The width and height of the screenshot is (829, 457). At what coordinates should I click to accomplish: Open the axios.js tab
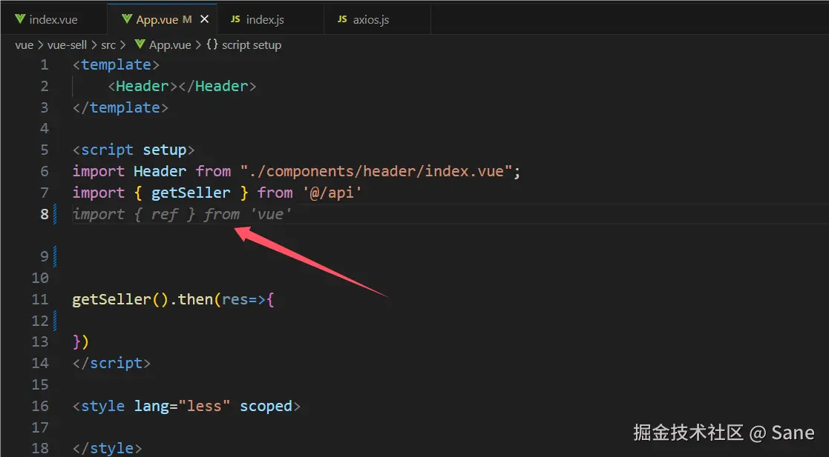[377, 19]
